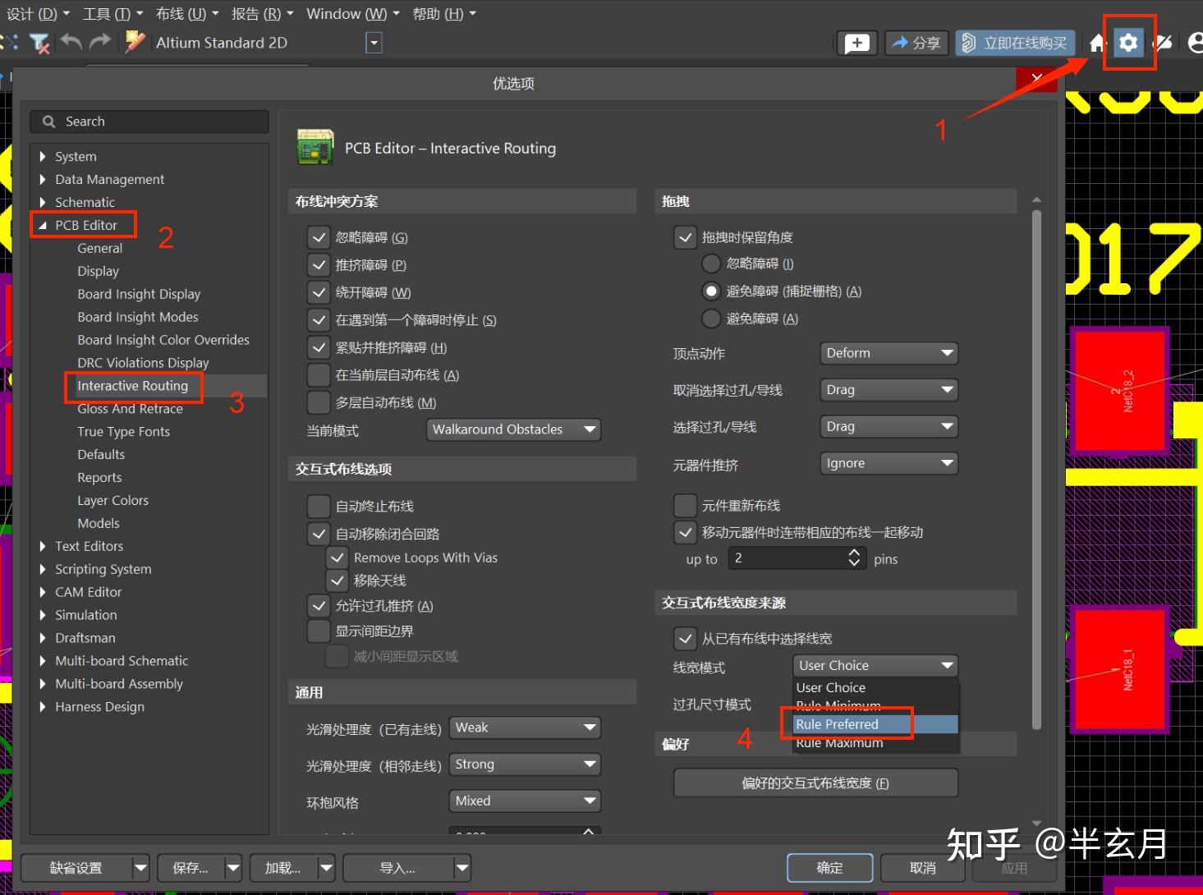Click the 分享 share button
The width and height of the screenshot is (1203, 895).
[916, 43]
